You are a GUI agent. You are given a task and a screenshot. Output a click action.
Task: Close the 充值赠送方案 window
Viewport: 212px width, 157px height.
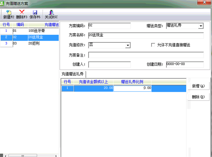click(204, 2)
